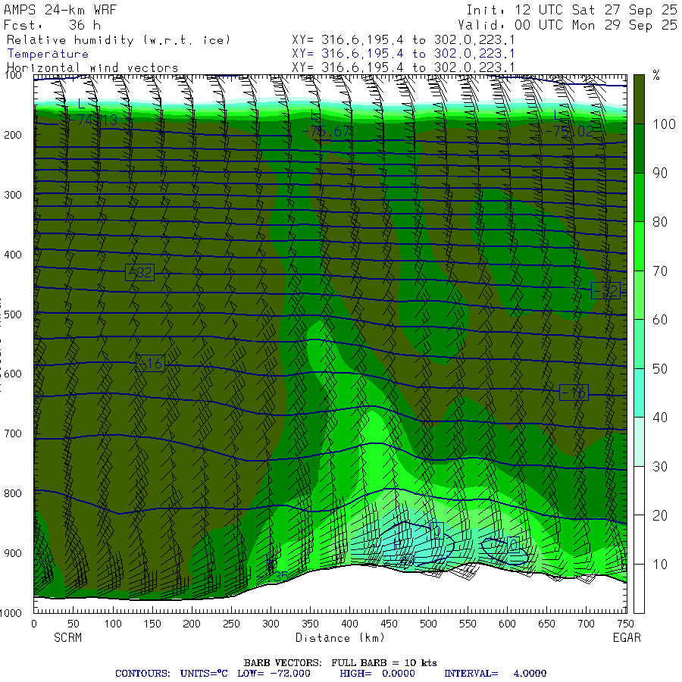Select the BARB VECTORS legend text
This screenshot has width=682, height=682.
[340, 662]
